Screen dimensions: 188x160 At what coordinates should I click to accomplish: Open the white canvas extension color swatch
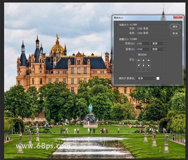point(158,78)
